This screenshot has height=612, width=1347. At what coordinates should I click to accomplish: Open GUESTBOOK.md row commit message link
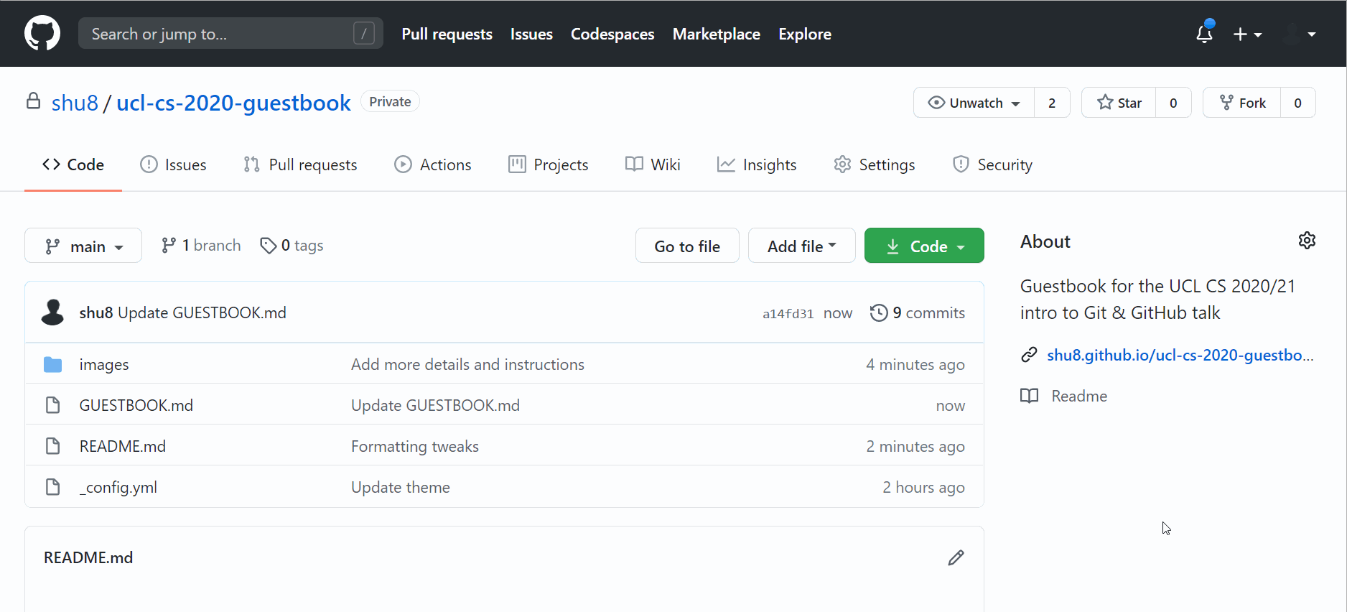tap(435, 405)
